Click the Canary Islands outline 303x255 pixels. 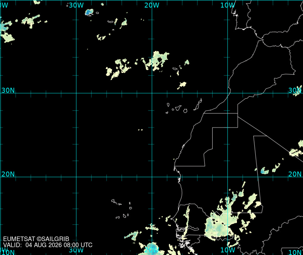pyautogui.click(x=184, y=106)
